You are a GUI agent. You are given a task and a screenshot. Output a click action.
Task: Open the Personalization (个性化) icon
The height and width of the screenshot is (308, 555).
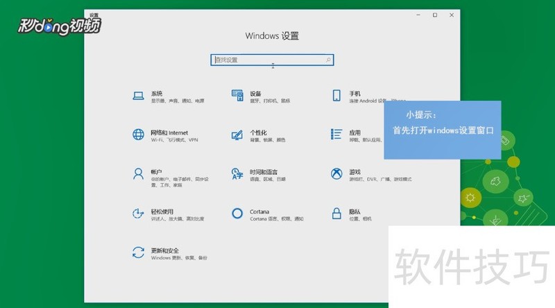237,135
